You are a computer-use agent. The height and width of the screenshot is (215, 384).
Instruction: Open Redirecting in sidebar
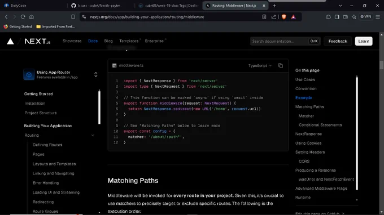[43, 202]
